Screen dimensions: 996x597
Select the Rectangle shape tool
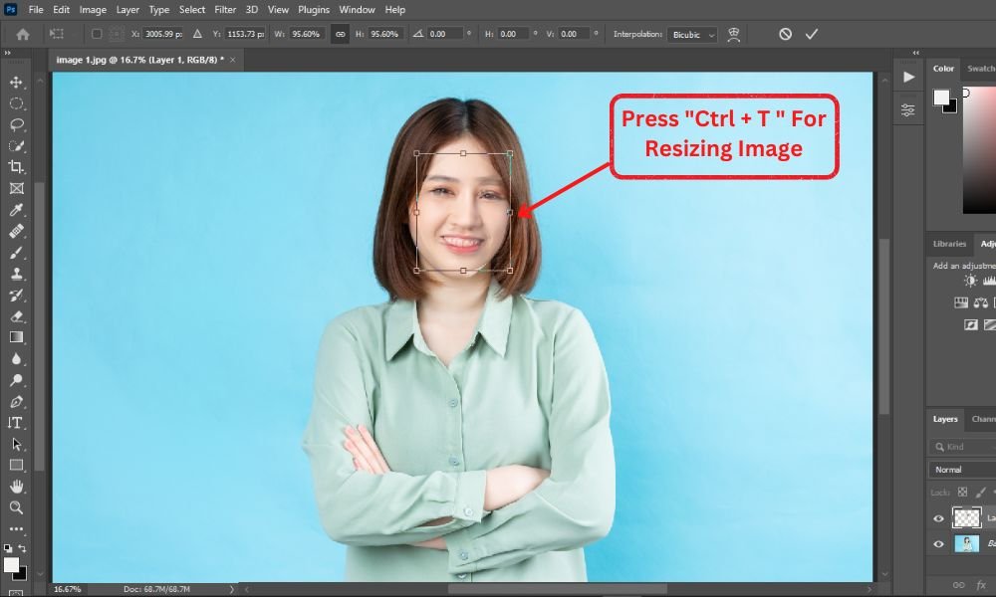[x=17, y=465]
